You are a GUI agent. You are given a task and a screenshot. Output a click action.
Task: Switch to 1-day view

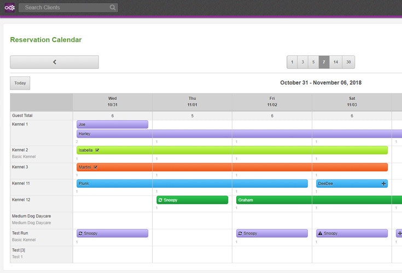point(292,62)
